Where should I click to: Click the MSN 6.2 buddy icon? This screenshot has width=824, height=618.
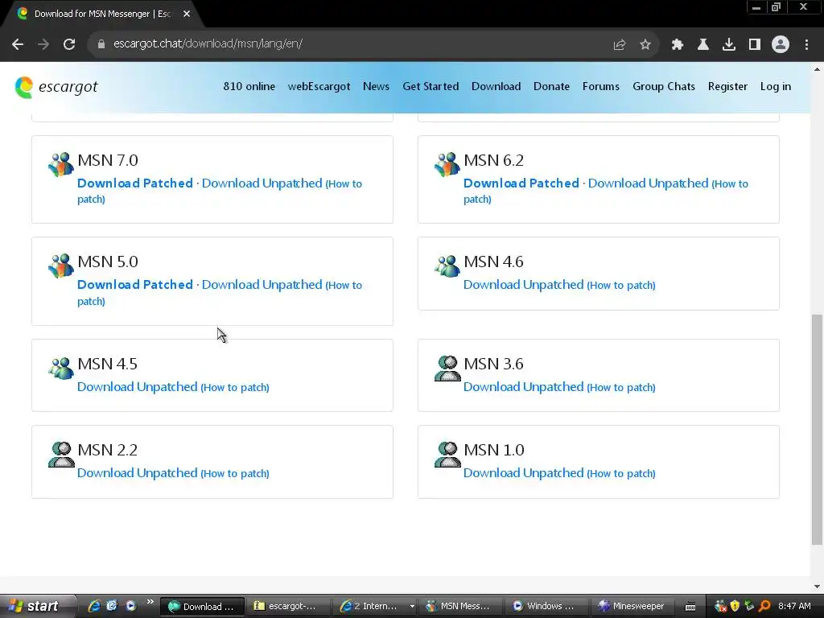[447, 164]
